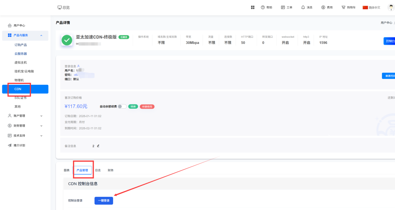The image size is (395, 210).
Task: Expand 技术支持 sidebar section
Action: [25, 135]
